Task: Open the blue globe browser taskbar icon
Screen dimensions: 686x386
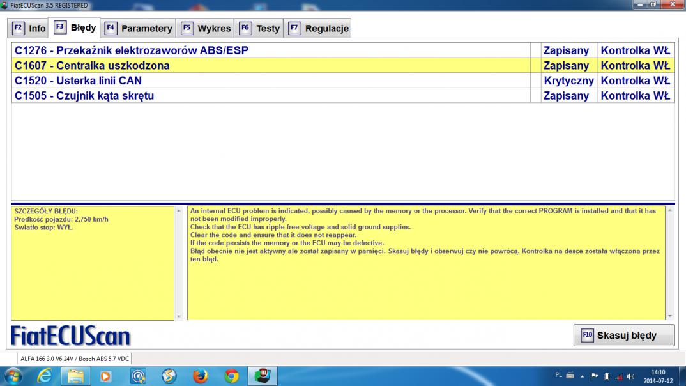Action: coord(169,376)
